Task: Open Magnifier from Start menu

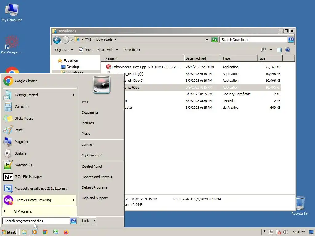Action: click(x=40, y=142)
